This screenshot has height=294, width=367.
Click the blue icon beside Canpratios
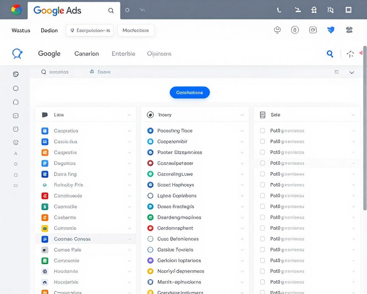(45, 131)
